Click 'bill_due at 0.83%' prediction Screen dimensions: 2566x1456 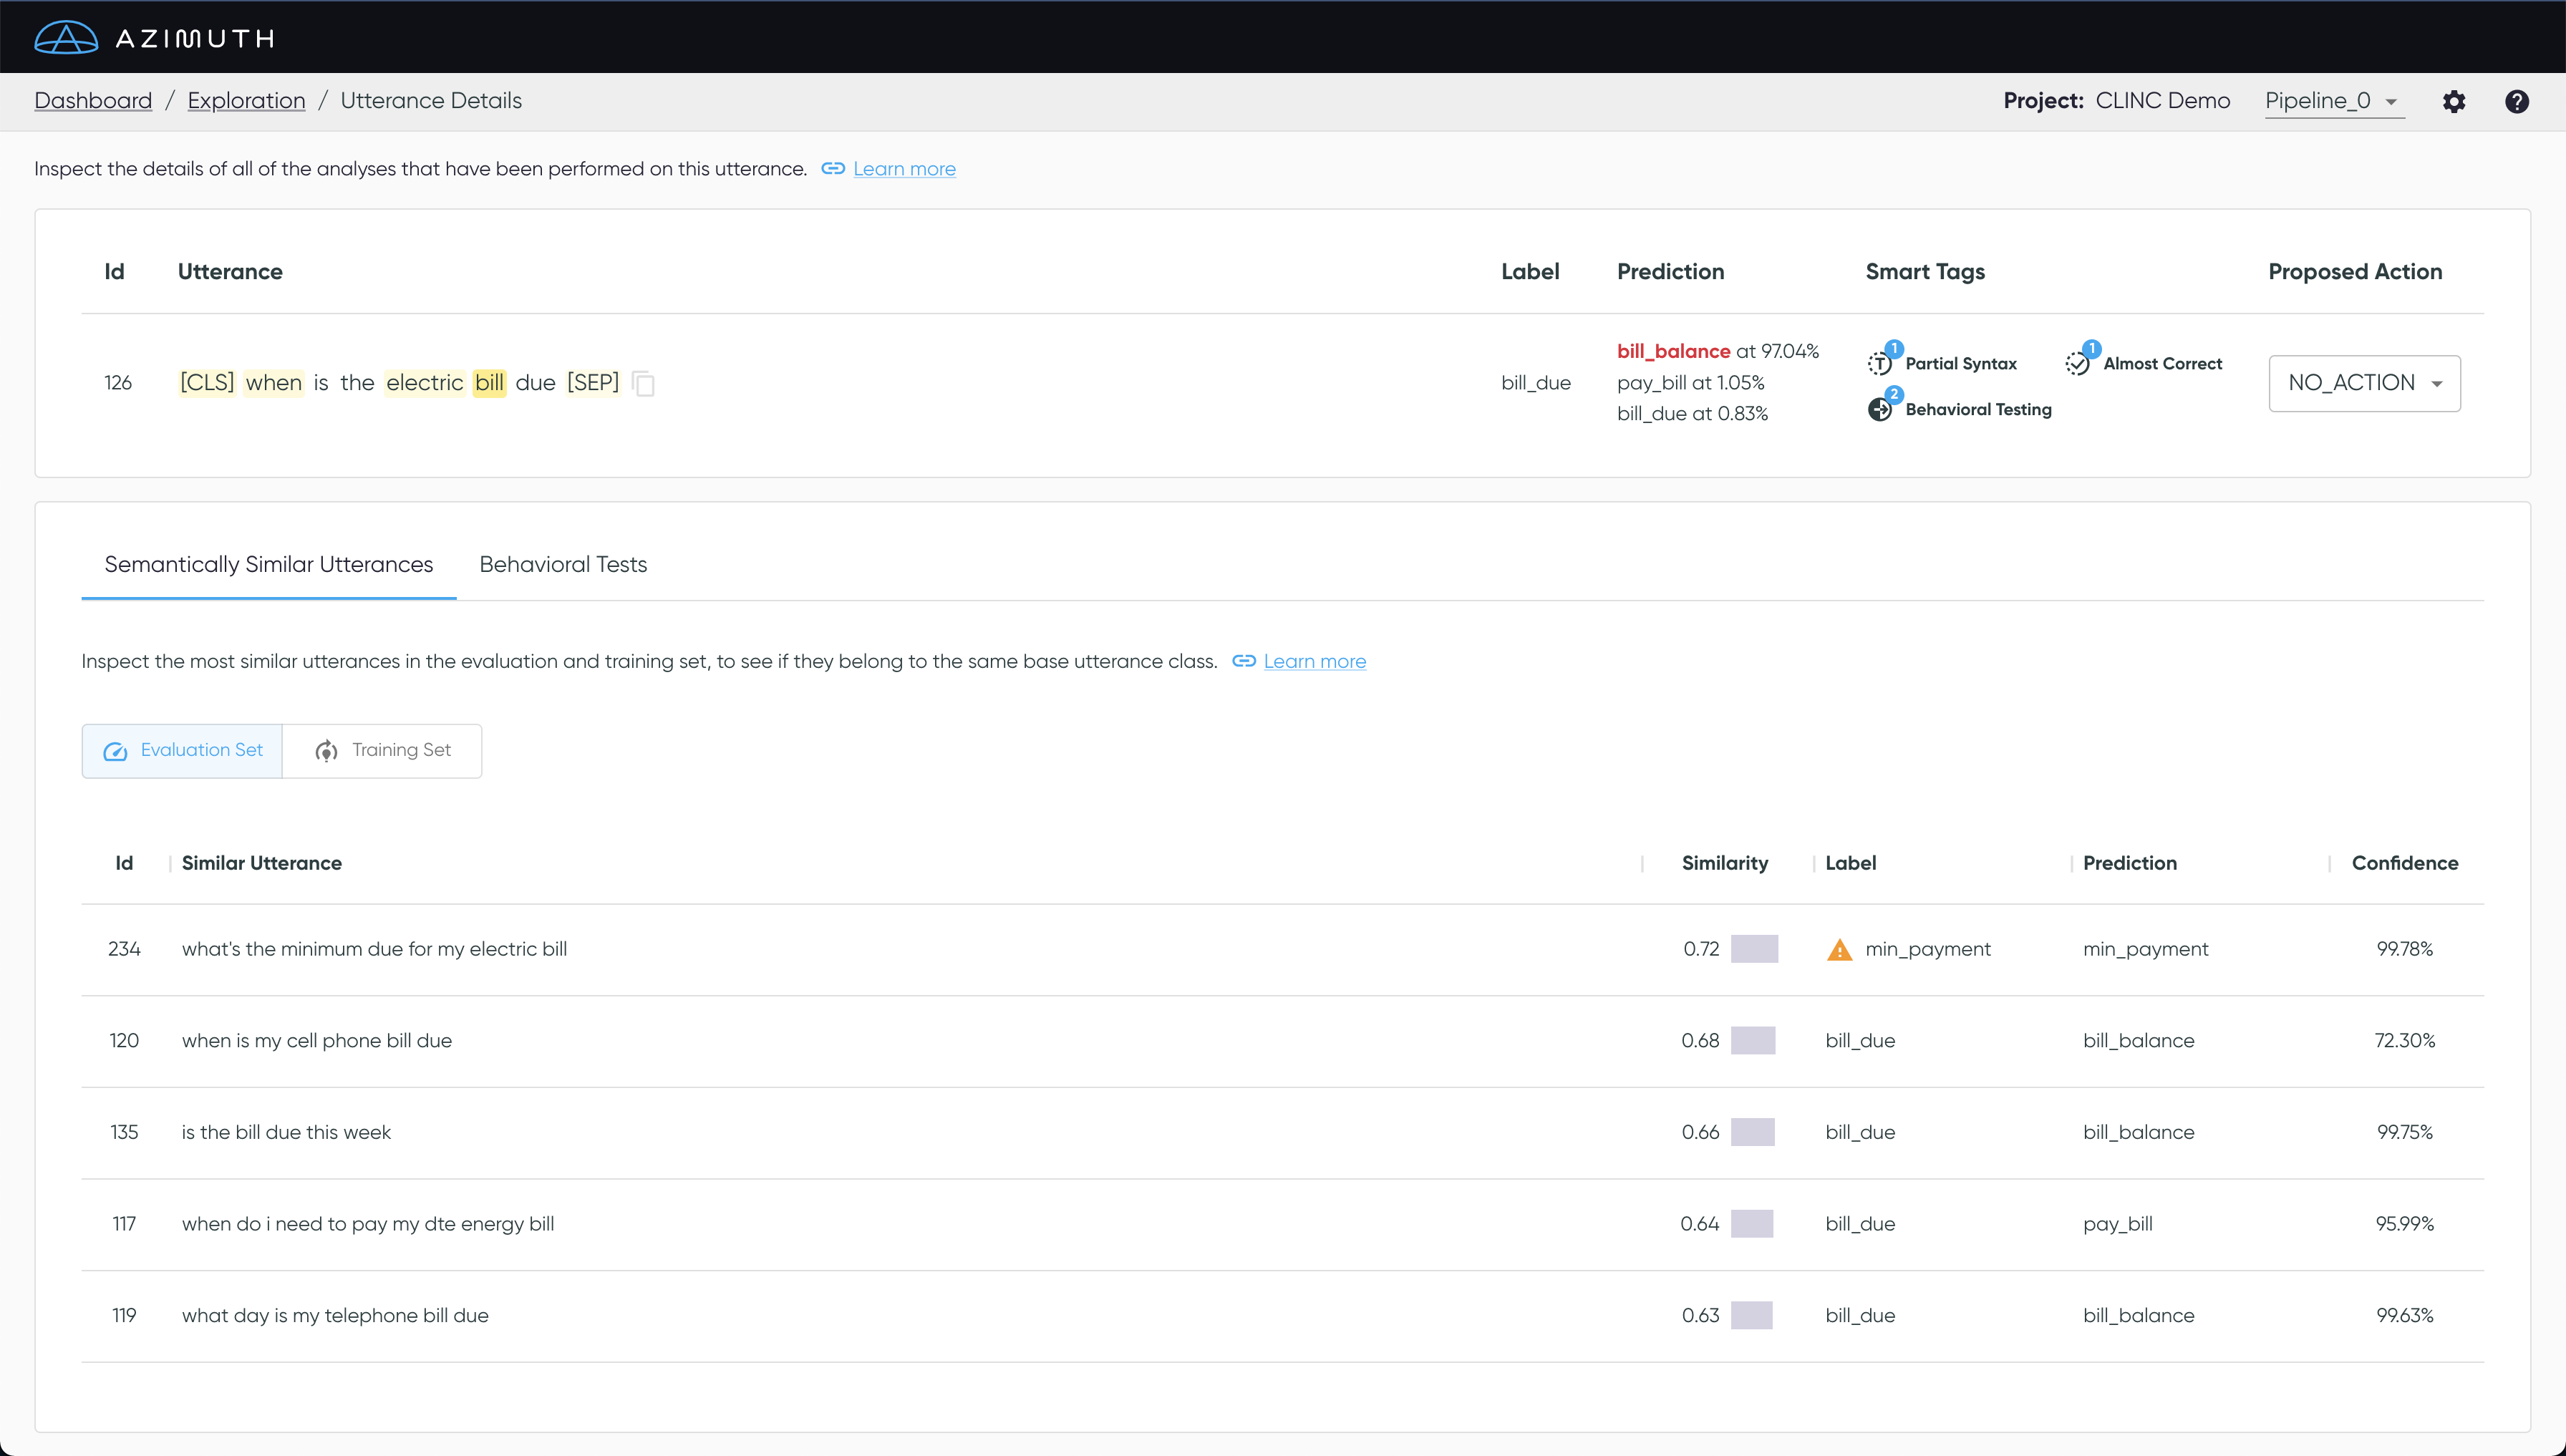click(x=1692, y=413)
